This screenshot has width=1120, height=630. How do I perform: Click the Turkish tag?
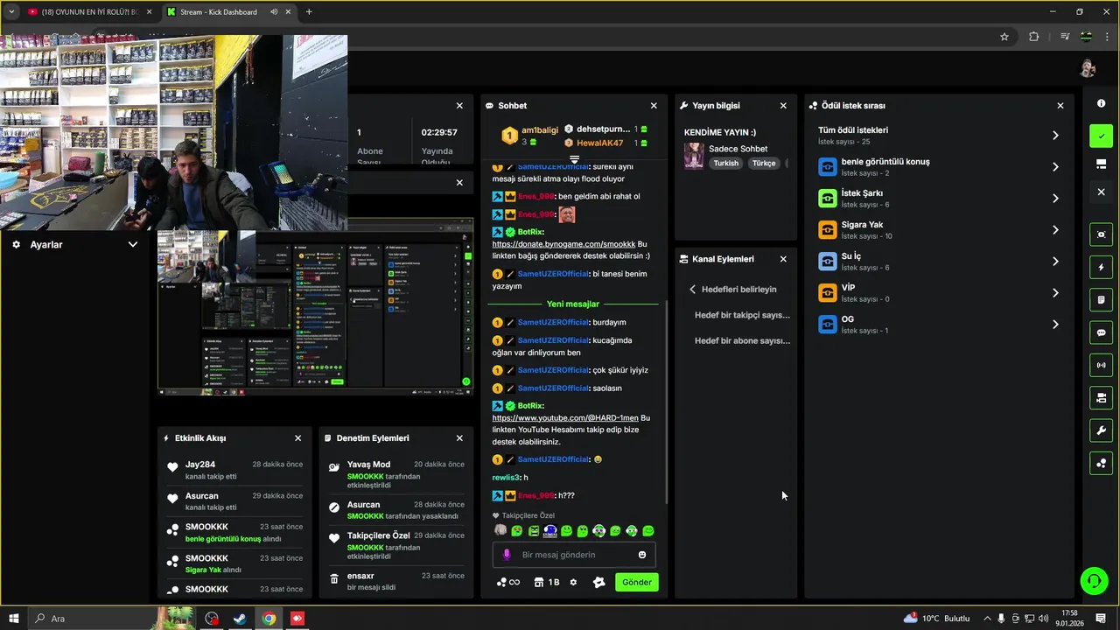click(x=725, y=163)
